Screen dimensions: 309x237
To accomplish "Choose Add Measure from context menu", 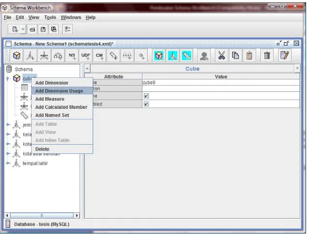I will tap(62, 99).
